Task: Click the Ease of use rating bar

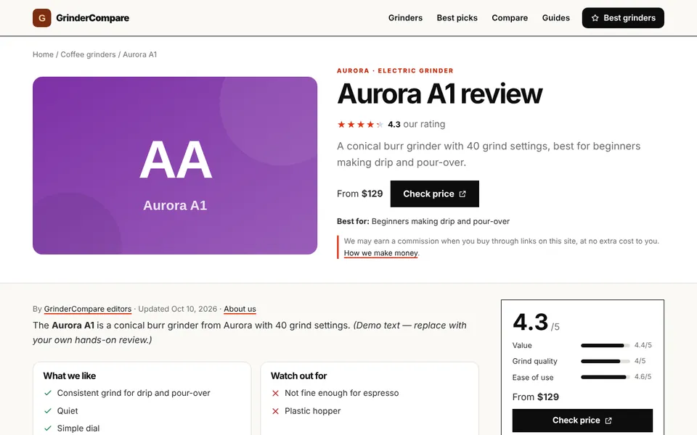Action: (x=605, y=377)
